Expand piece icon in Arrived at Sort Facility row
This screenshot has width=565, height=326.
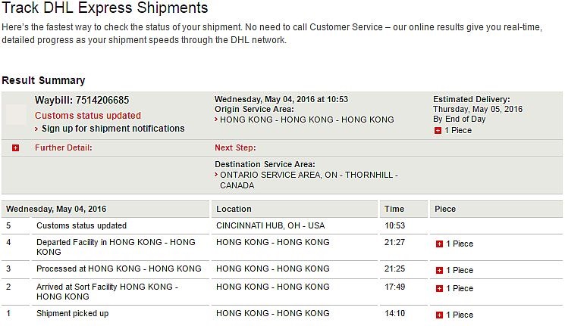click(x=439, y=289)
